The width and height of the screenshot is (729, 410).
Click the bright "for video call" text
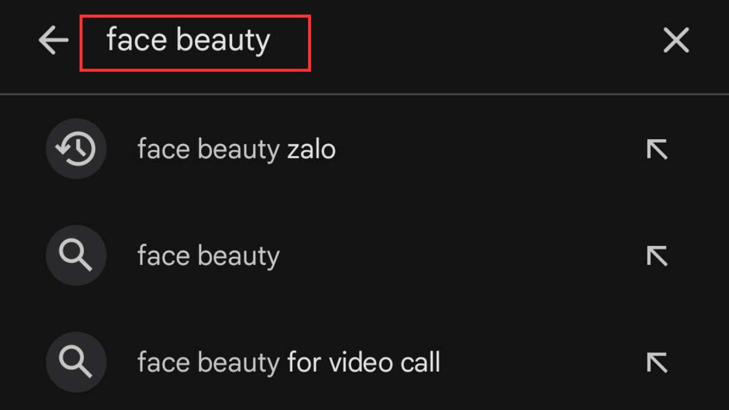click(x=363, y=363)
